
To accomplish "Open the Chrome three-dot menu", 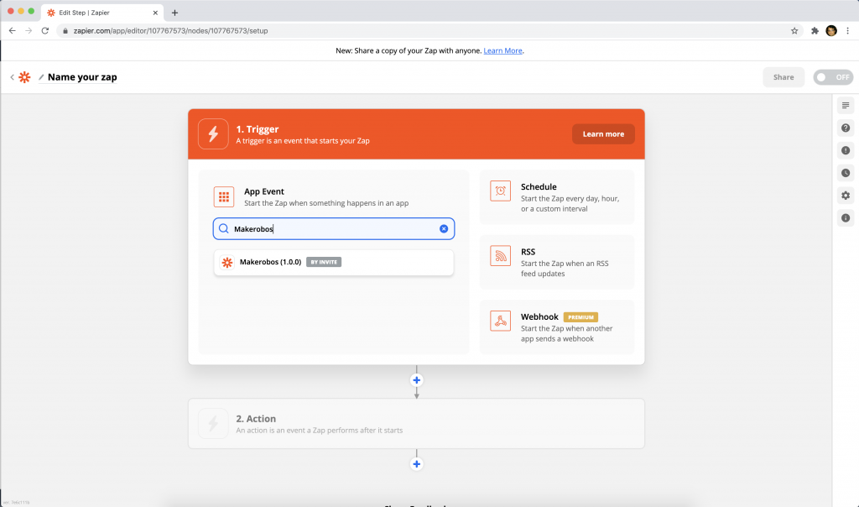I will tap(847, 31).
